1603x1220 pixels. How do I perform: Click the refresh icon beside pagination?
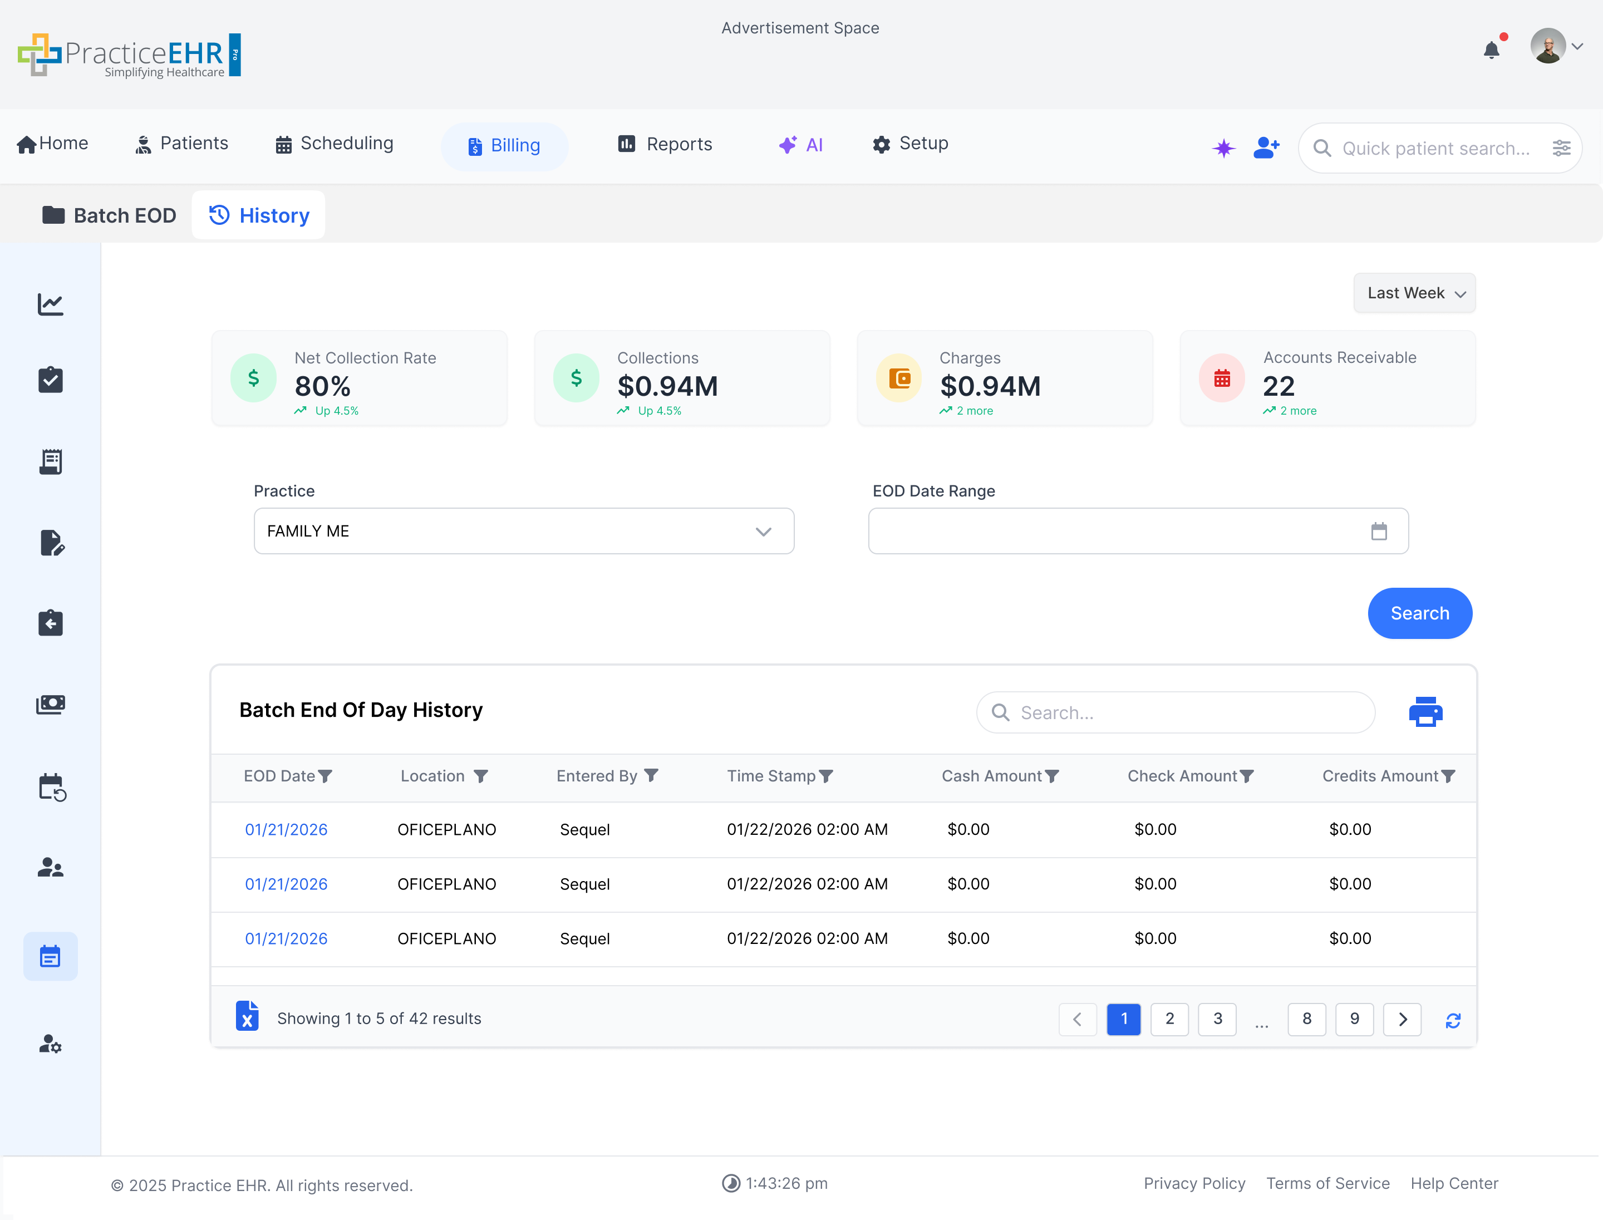point(1453,1020)
